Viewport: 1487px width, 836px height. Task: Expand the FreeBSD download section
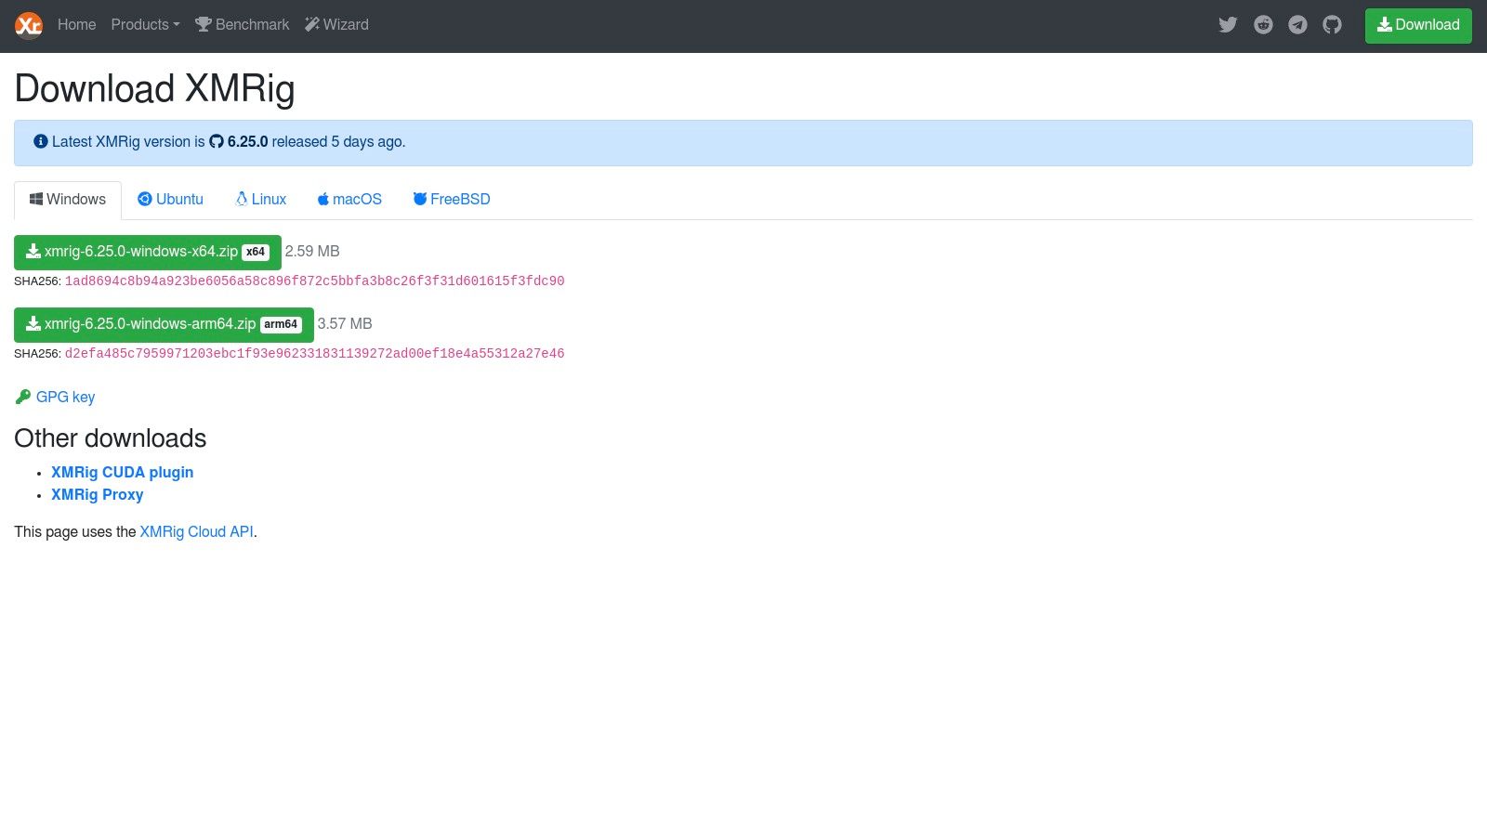click(452, 199)
